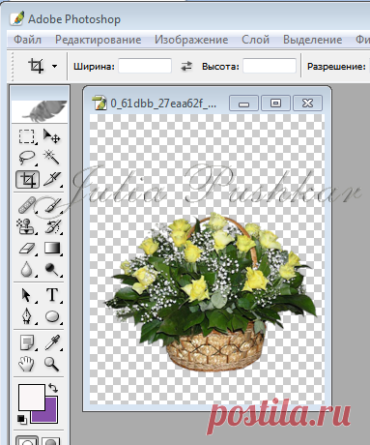Click the basket image on canvas
This screenshot has height=445, width=370.
[x=211, y=292]
